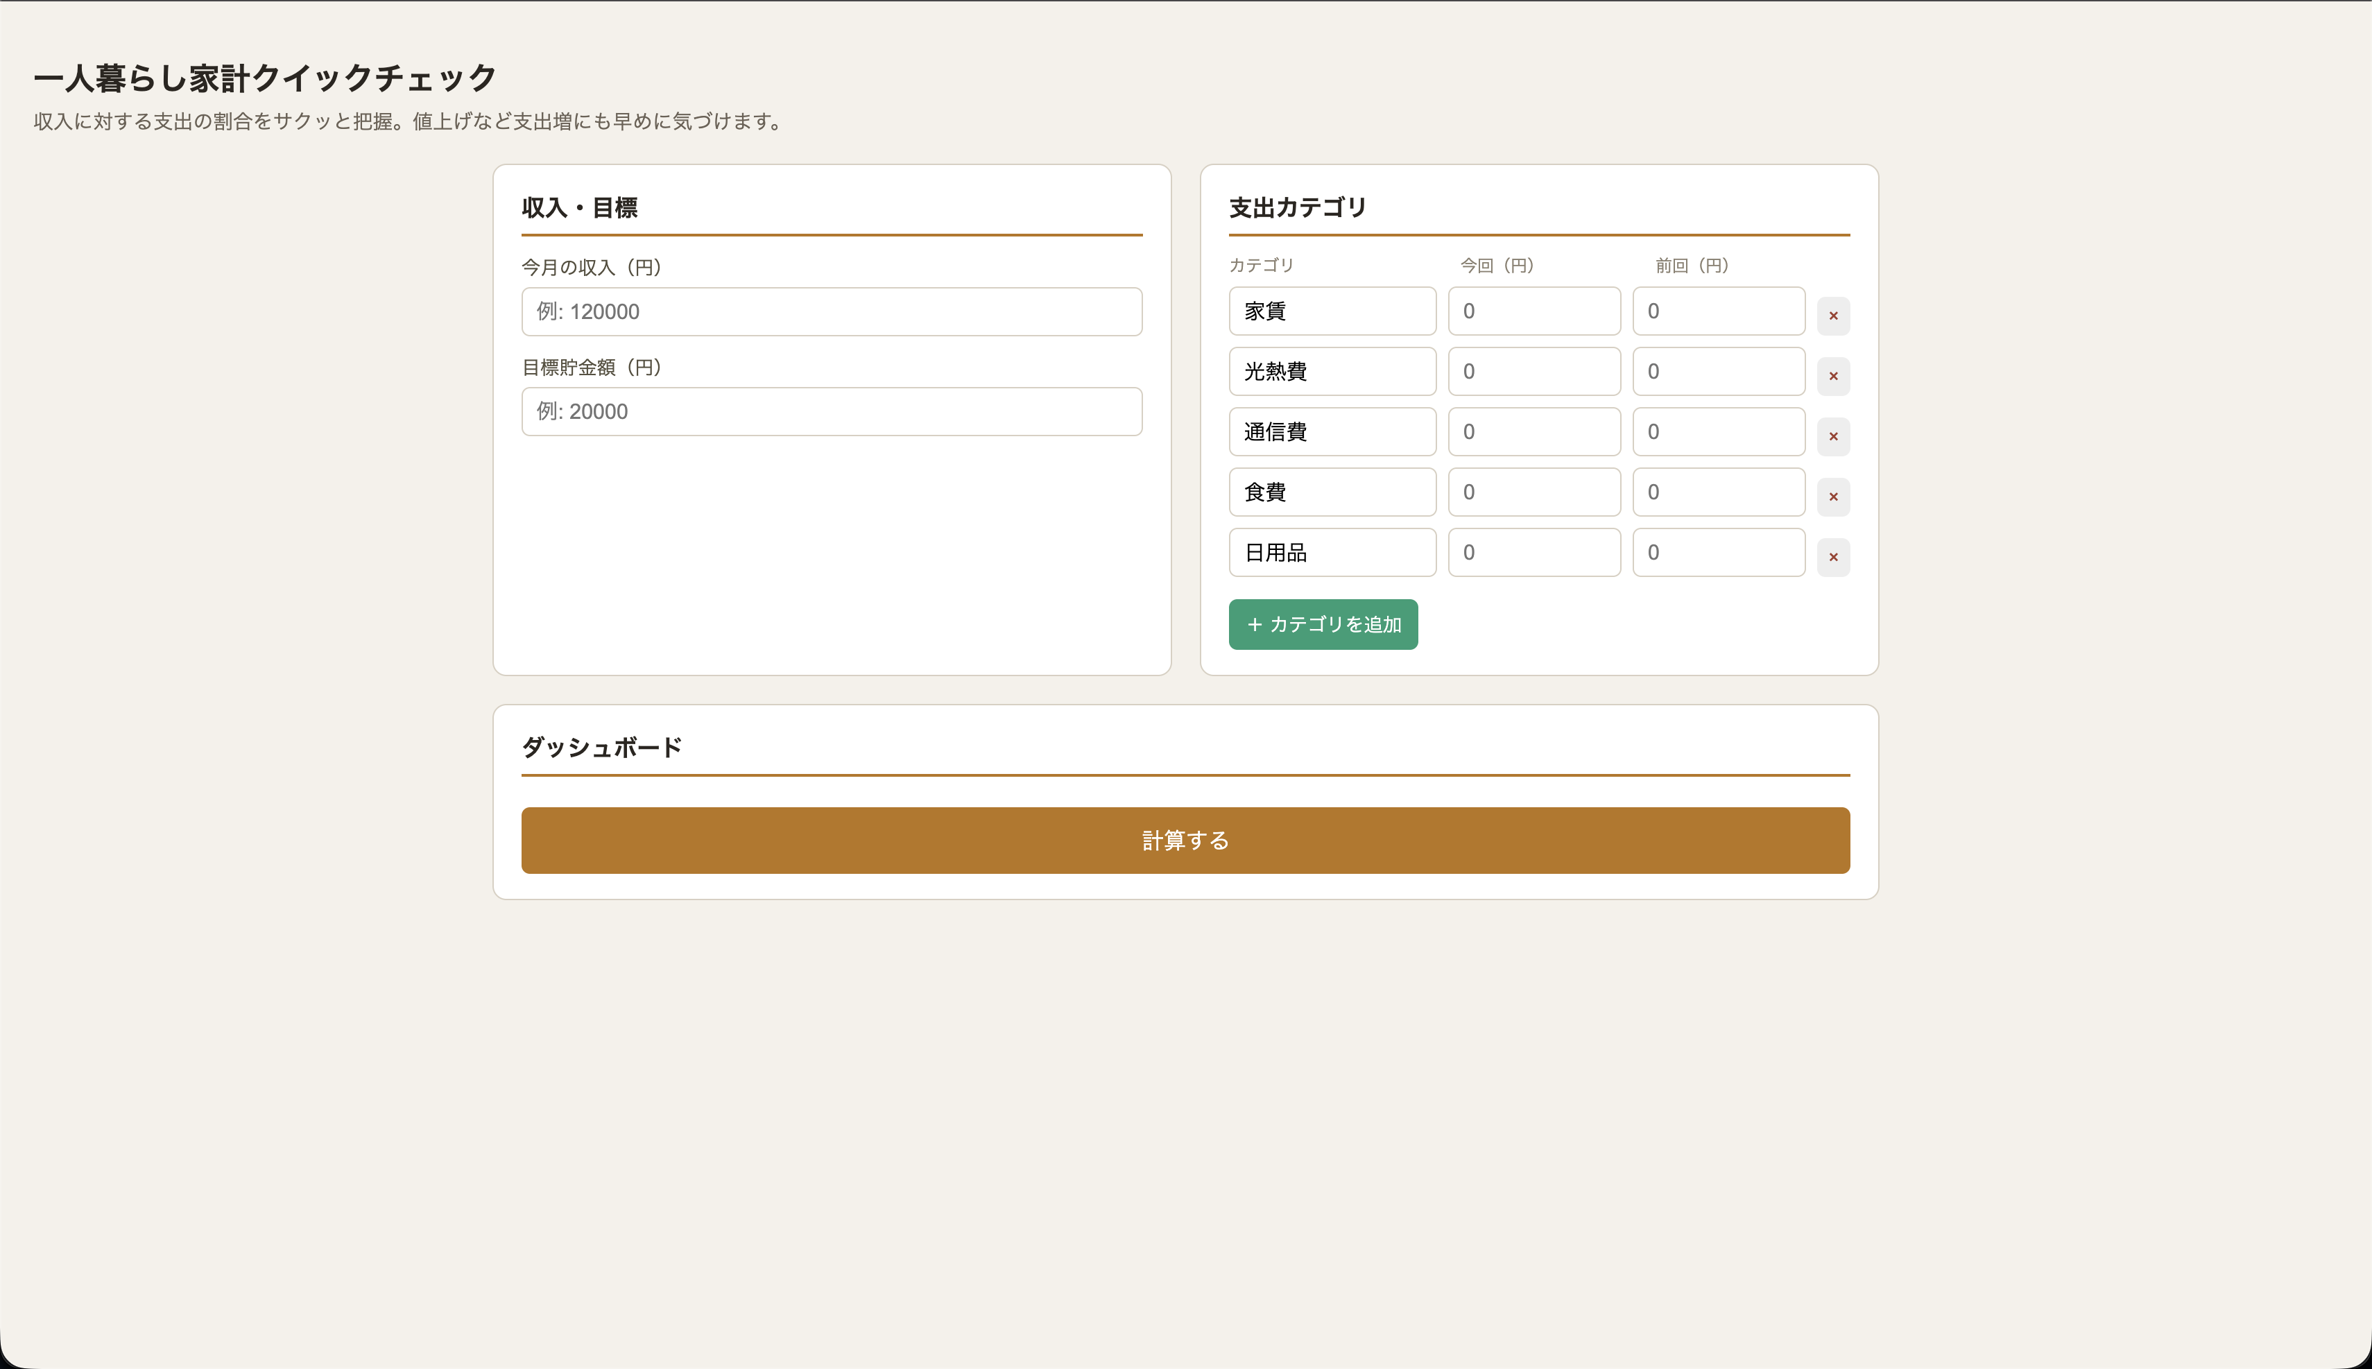Delete the 食費 row with its × button
The height and width of the screenshot is (1369, 2372).
pos(1832,497)
